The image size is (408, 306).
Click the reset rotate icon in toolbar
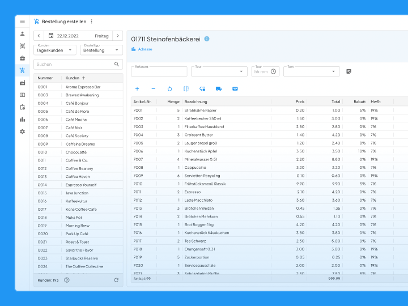coord(169,89)
